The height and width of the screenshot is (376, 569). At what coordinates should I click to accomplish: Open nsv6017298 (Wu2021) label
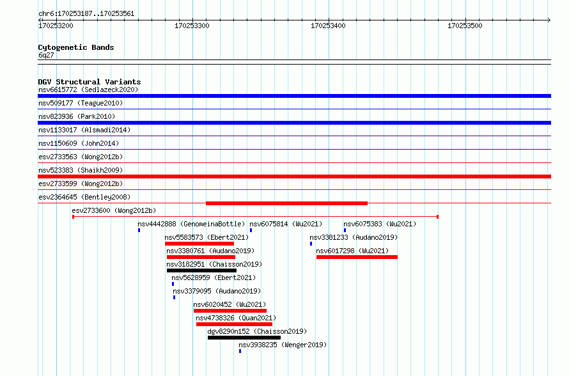point(352,251)
